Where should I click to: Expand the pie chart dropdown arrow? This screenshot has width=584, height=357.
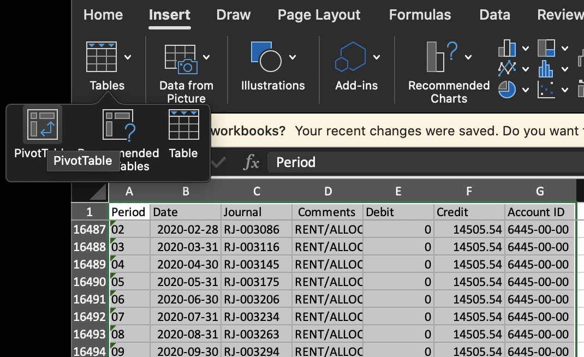click(526, 90)
